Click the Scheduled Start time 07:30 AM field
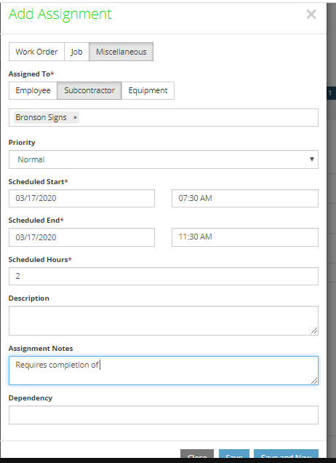This screenshot has width=336, height=463. (x=245, y=198)
